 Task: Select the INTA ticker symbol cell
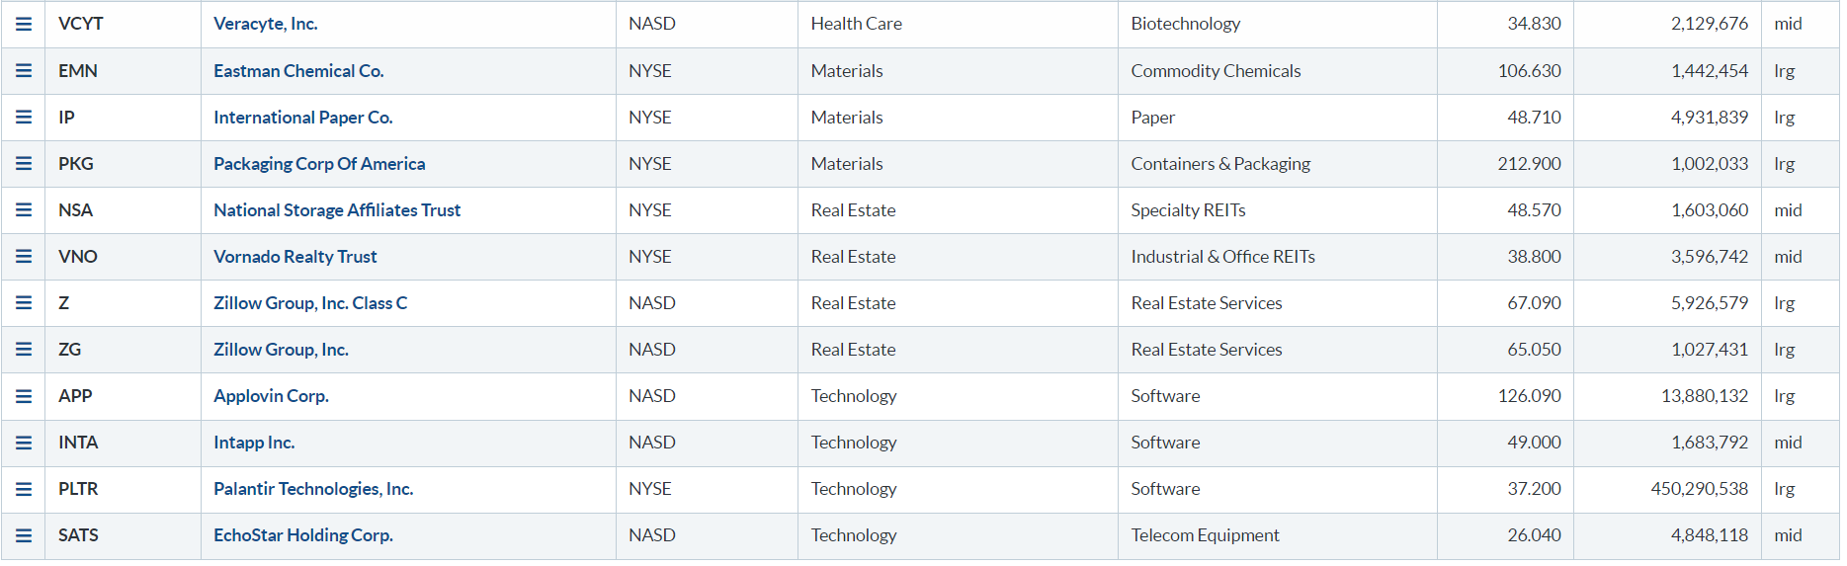78,443
